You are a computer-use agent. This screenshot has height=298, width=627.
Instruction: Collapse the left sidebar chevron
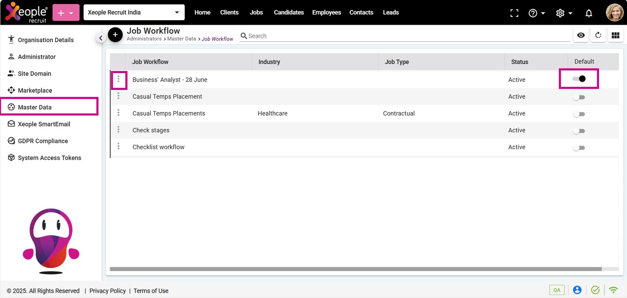click(x=101, y=38)
